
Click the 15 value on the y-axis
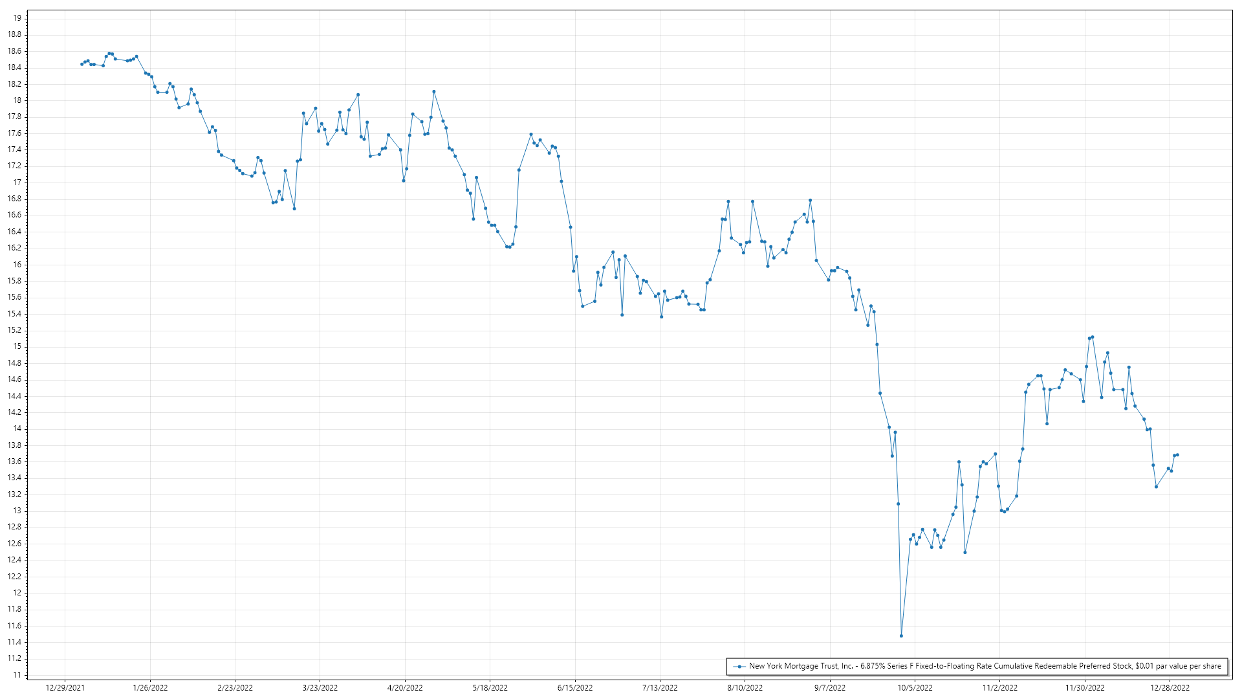(x=17, y=346)
